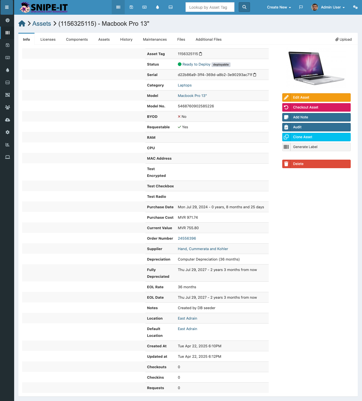
Task: Click the red Delete button
Action: coord(316,164)
